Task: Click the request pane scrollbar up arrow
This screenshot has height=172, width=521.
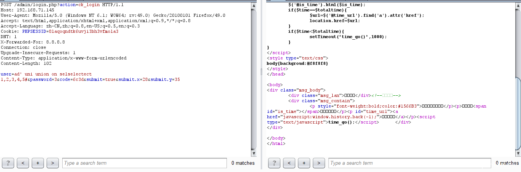Action: 254,5
